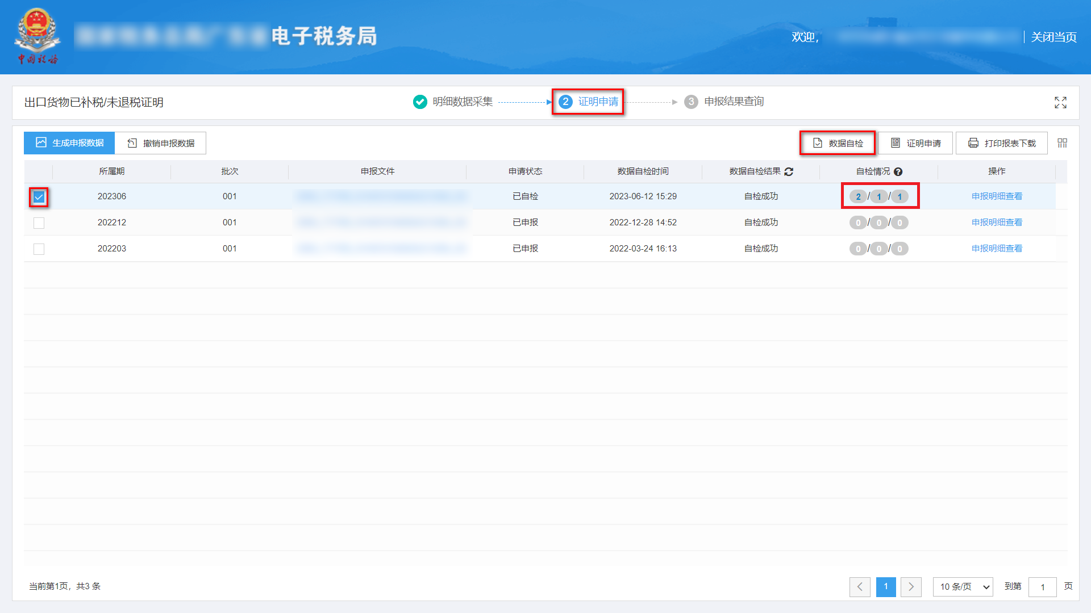Click the fullscreen expand icon
Image resolution: width=1091 pixels, height=613 pixels.
(x=1060, y=102)
